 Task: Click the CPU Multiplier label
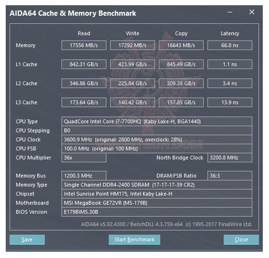33,158
